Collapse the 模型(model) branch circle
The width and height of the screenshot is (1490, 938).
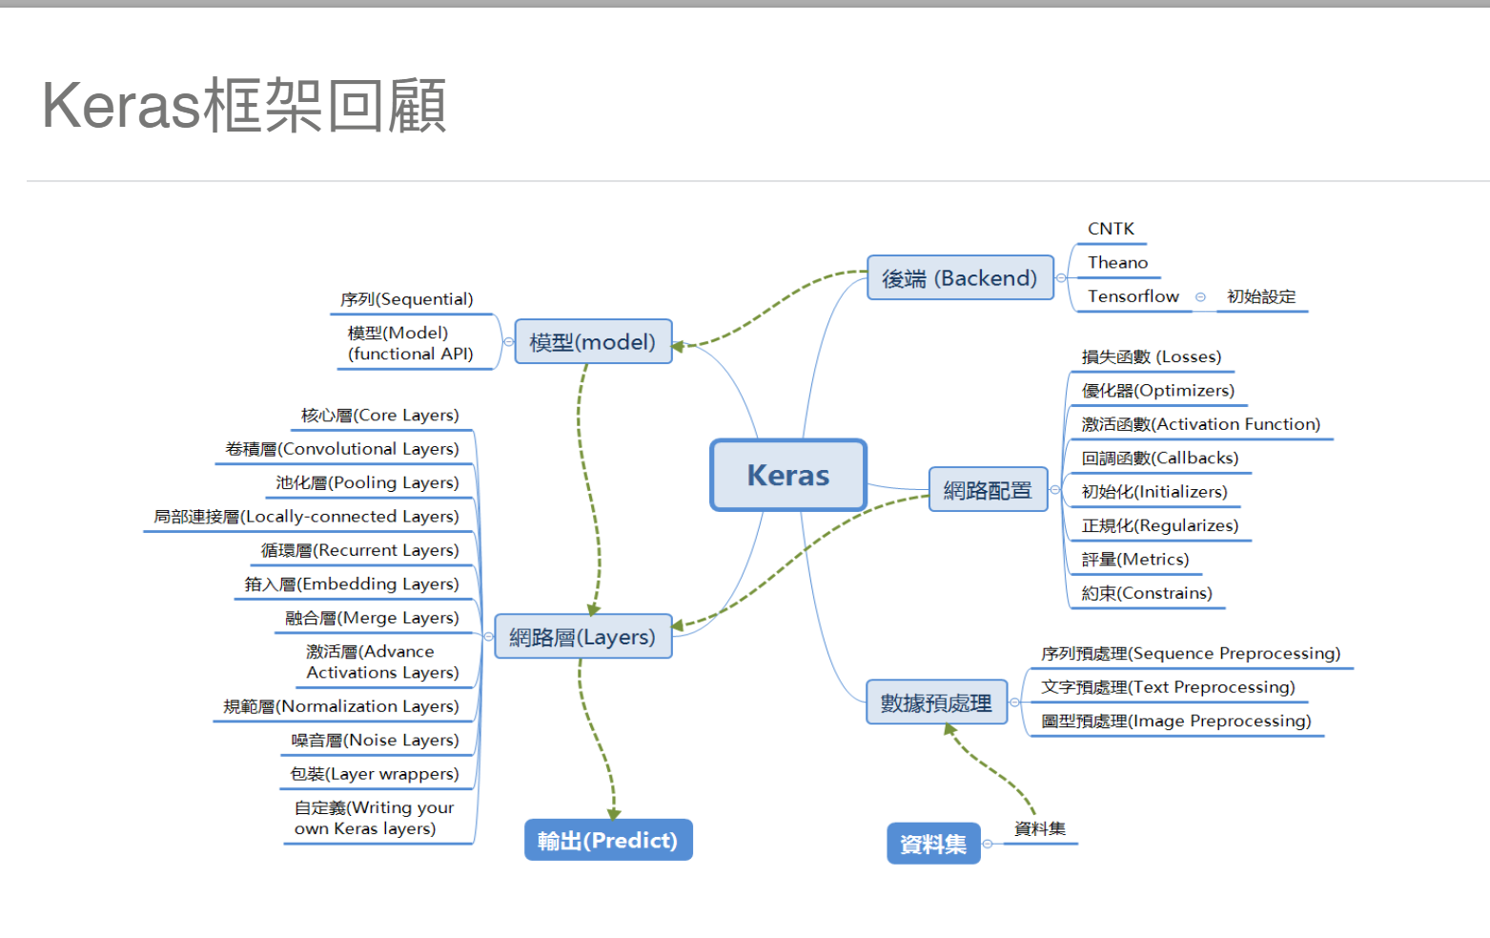508,341
